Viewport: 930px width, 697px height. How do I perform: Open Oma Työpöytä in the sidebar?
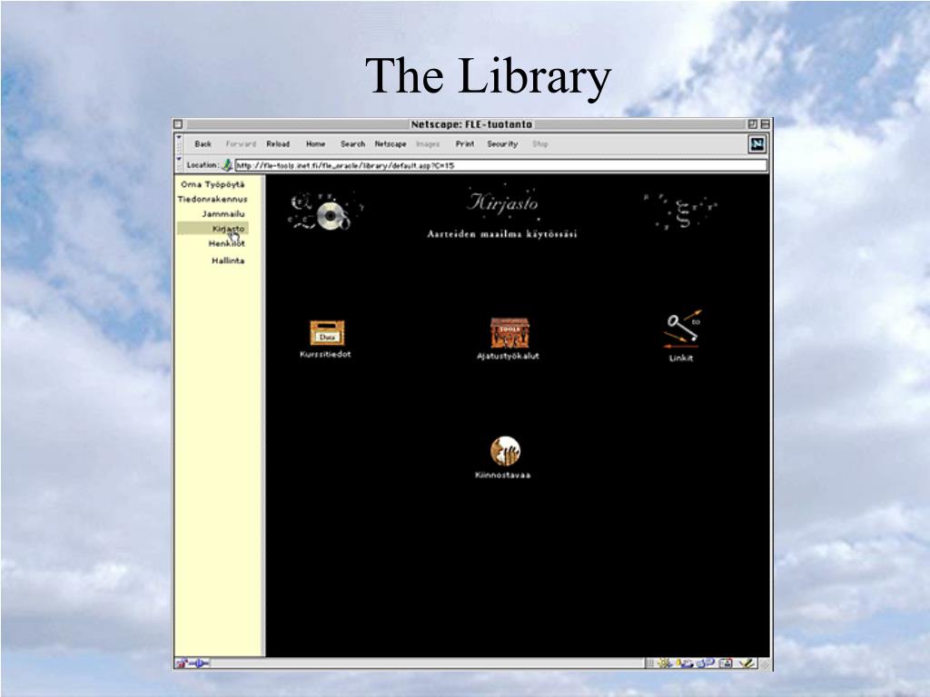(x=213, y=184)
